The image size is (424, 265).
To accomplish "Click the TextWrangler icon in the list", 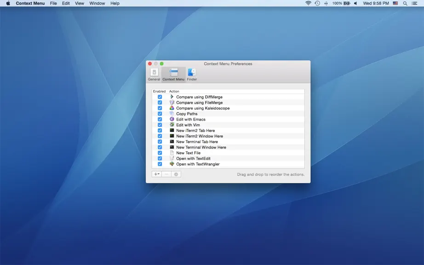I will (172, 164).
